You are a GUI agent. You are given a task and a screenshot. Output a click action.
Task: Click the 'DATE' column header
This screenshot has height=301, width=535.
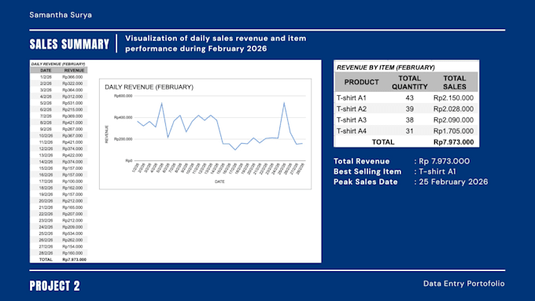[x=46, y=70]
